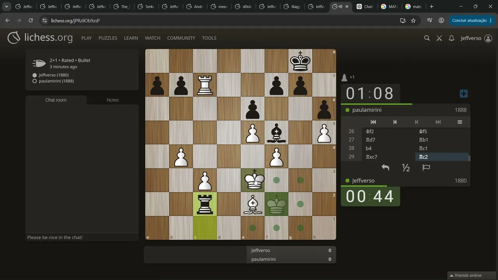Screen dimensions: 498x280
Task: Resign using the flag icon
Action: tap(426, 168)
